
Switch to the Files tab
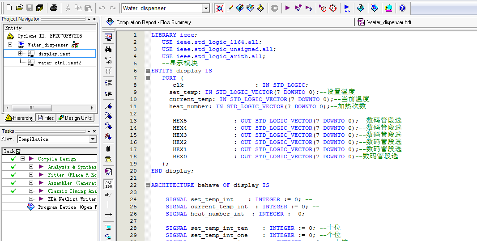pos(46,118)
